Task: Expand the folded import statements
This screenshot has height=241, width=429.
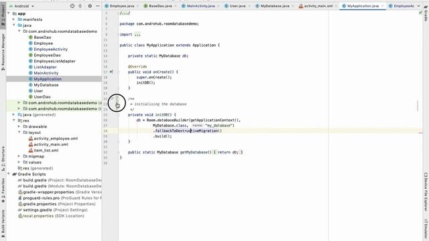Action: 137,34
